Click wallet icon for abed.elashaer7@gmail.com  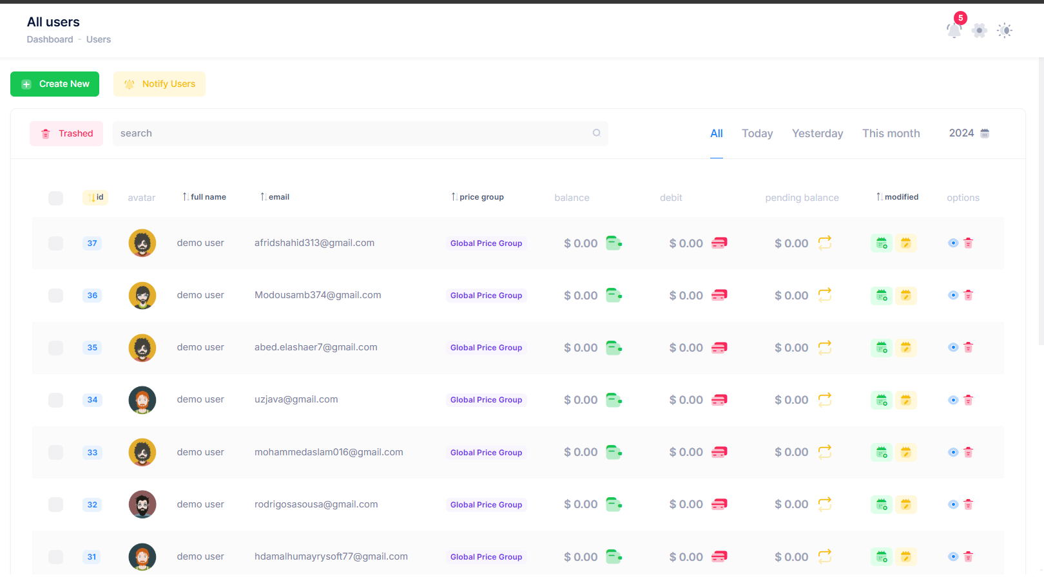tap(614, 348)
